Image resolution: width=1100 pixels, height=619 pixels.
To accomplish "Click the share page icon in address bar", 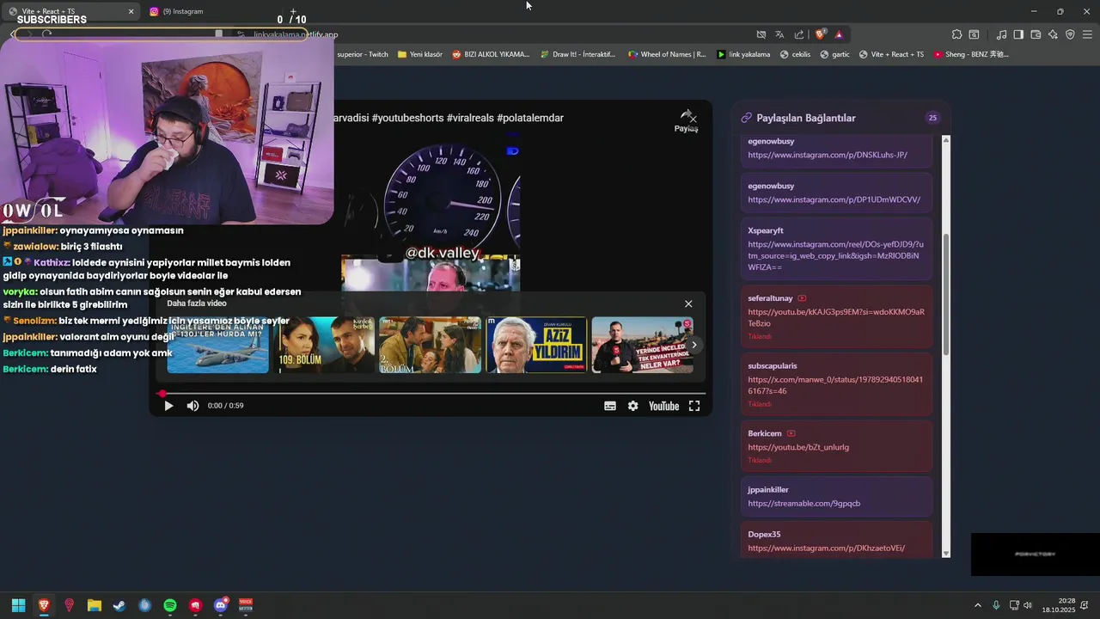I will coord(799,34).
